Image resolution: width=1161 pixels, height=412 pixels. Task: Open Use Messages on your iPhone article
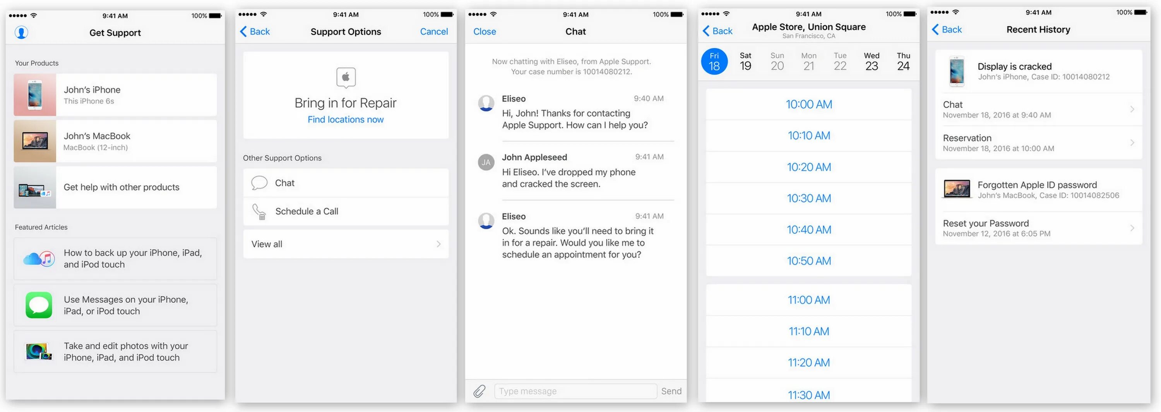115,305
